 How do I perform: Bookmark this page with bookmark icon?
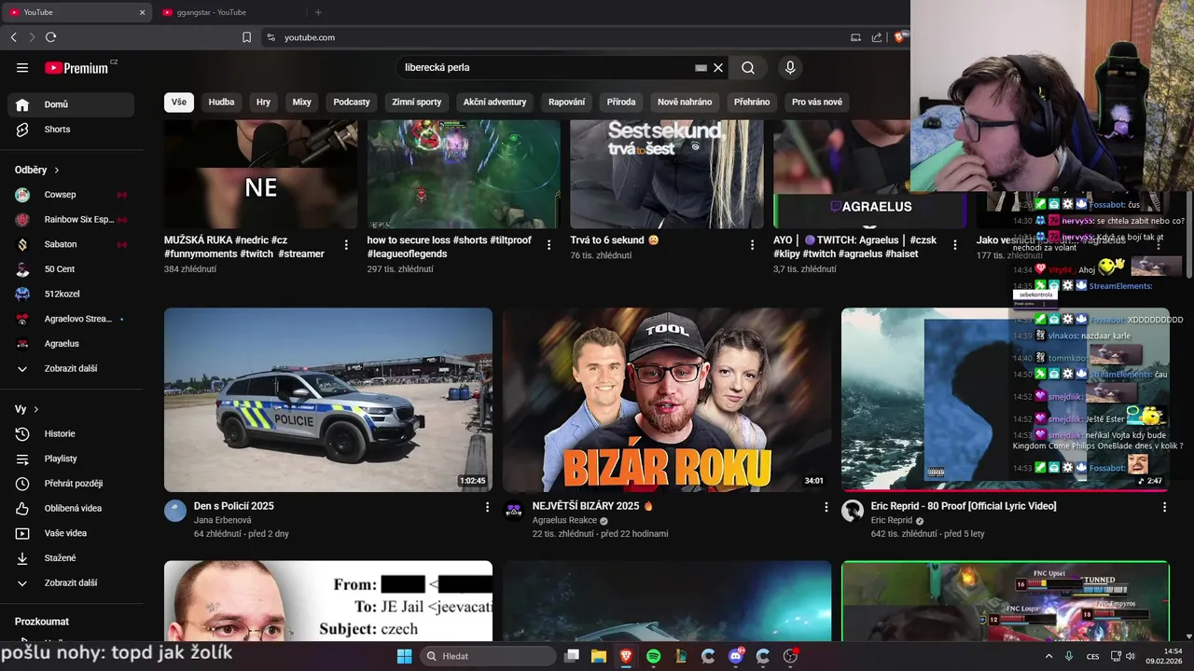tap(247, 37)
